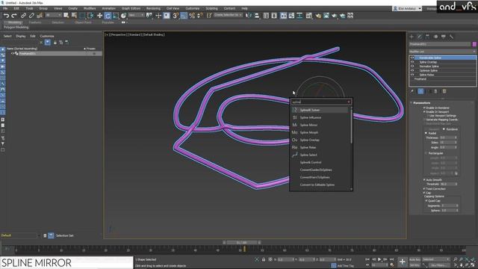Open the Create tab plus icon in command panel
Screen dimensions: 478x269
point(412,37)
